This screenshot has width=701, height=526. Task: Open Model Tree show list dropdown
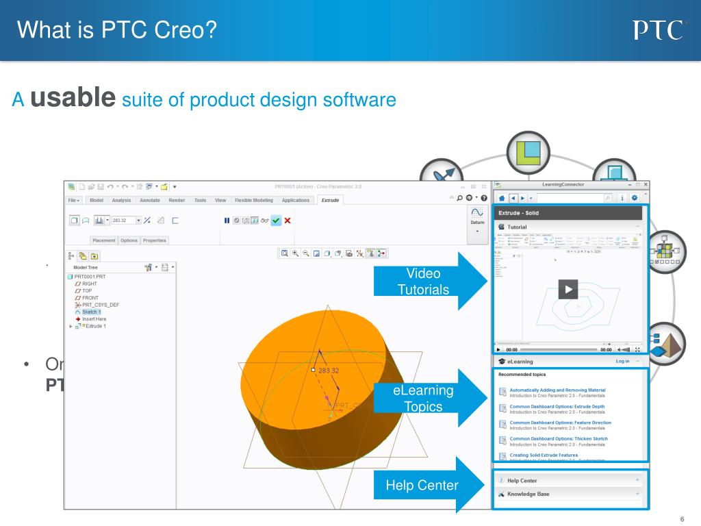[167, 267]
